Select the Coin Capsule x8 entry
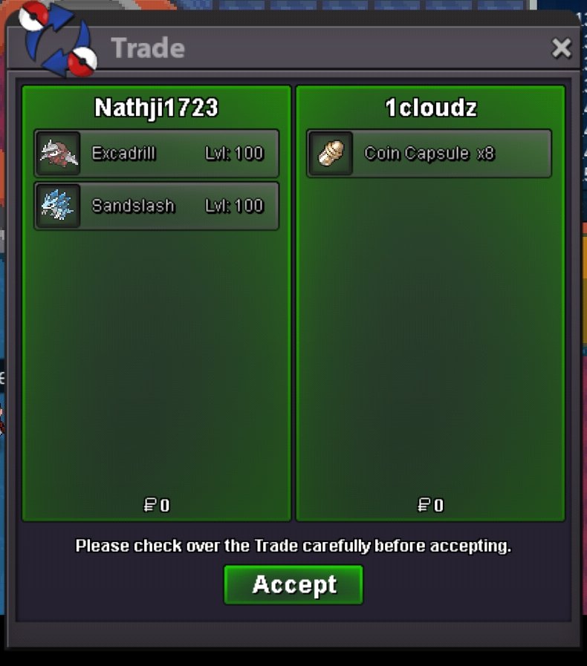This screenshot has height=666, width=587. click(429, 154)
